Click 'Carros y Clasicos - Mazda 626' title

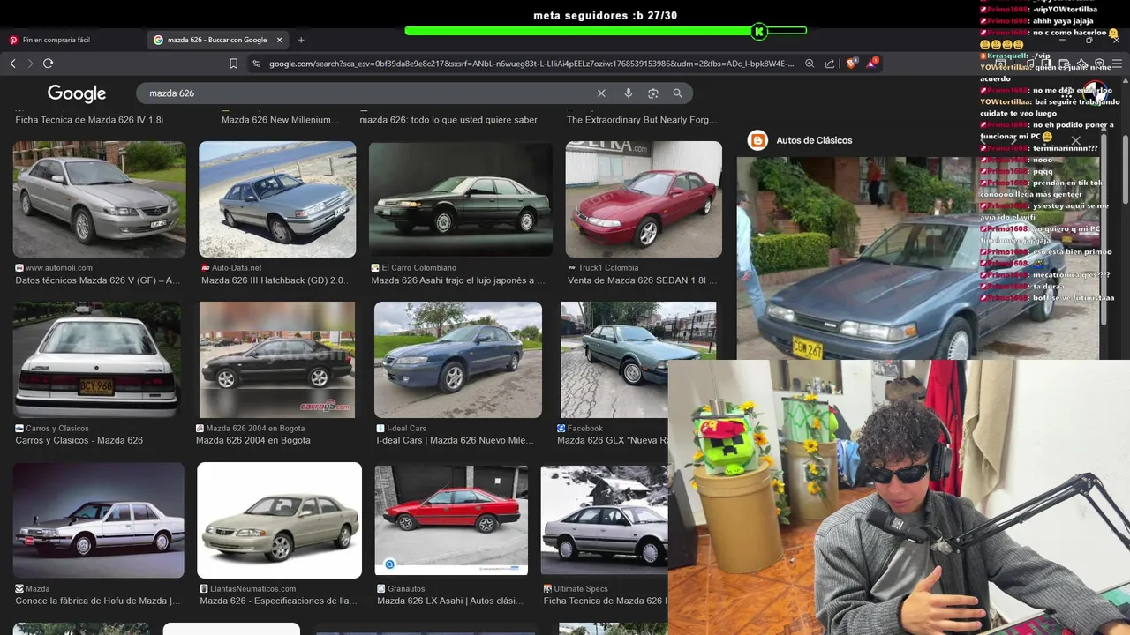point(79,440)
